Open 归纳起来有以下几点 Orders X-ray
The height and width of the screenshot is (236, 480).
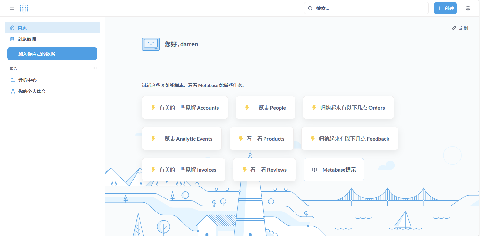(x=348, y=108)
